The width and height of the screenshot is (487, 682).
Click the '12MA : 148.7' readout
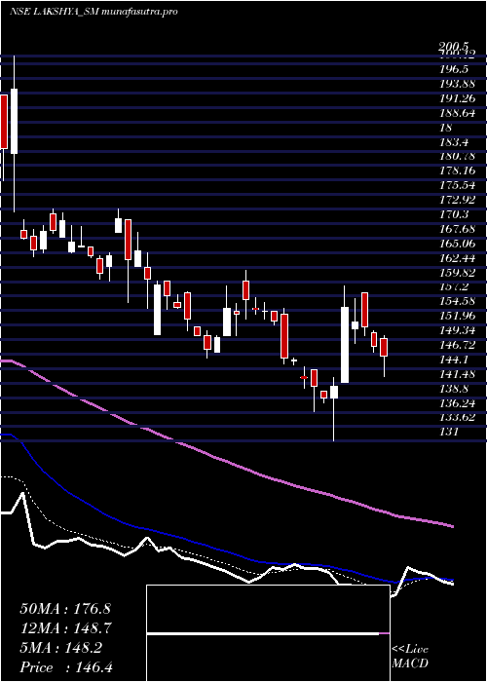pos(65,628)
